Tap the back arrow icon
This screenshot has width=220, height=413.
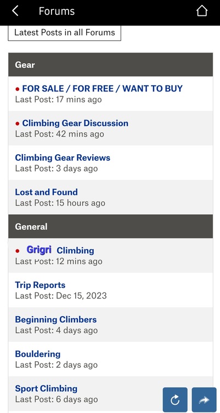point(15,11)
